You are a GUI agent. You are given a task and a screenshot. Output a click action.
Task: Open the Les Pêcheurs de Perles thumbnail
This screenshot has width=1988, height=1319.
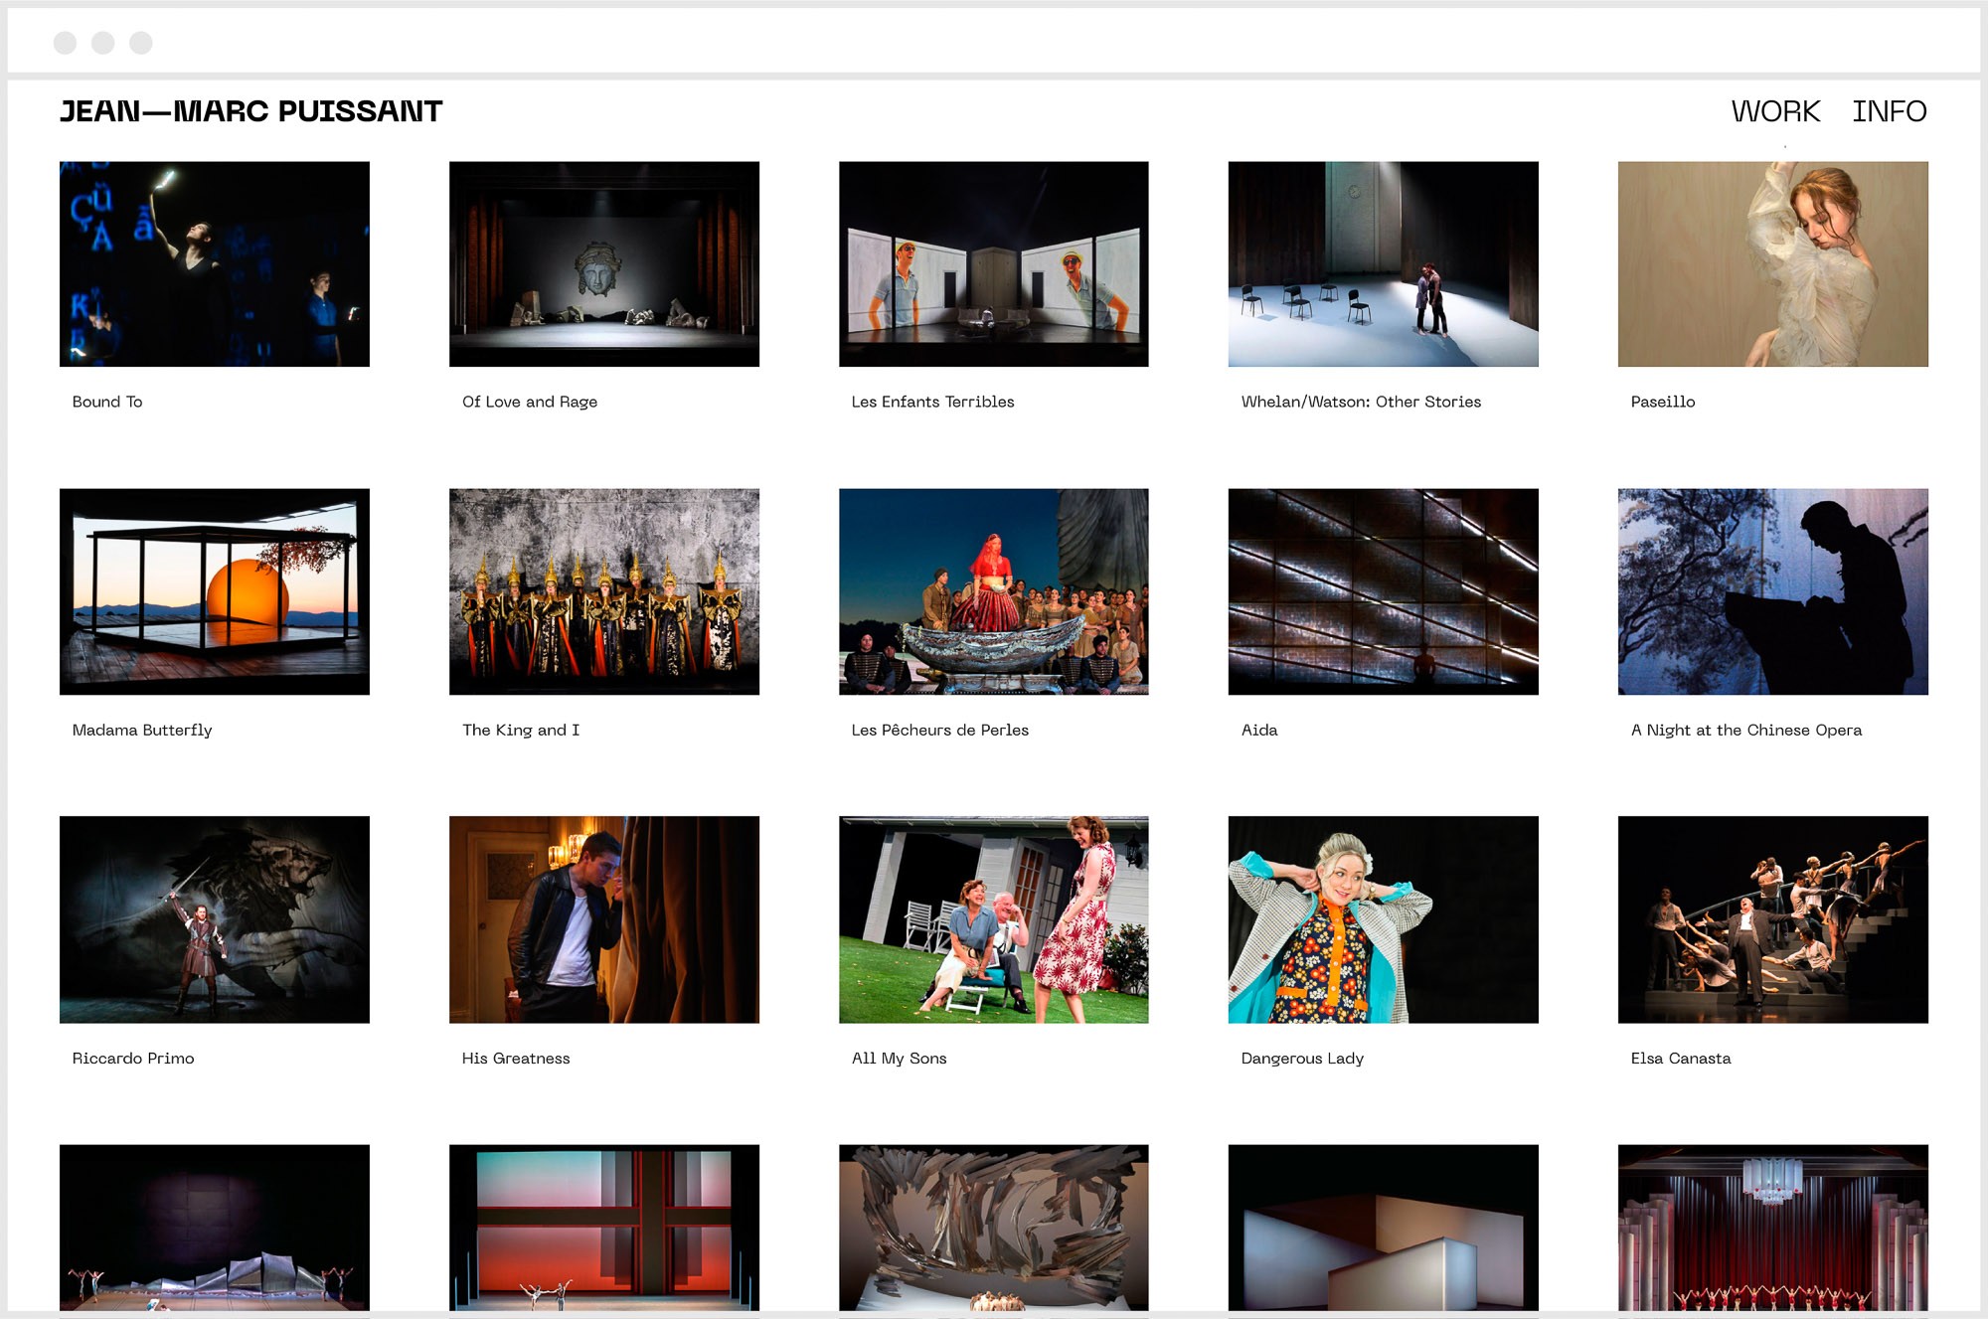click(x=994, y=591)
